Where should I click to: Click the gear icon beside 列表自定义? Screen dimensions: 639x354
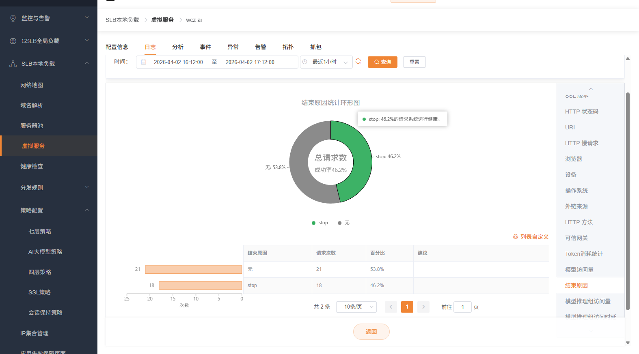(x=516, y=237)
